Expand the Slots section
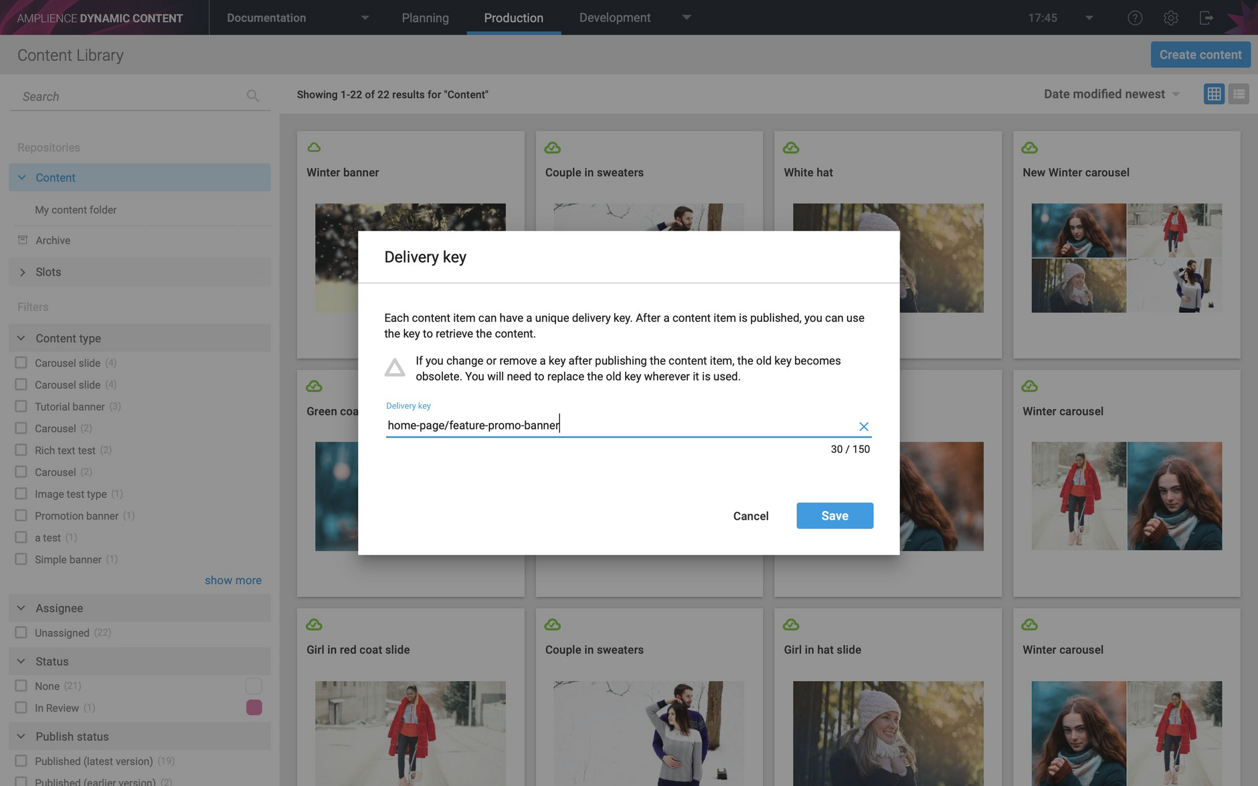1258x786 pixels. 22,272
